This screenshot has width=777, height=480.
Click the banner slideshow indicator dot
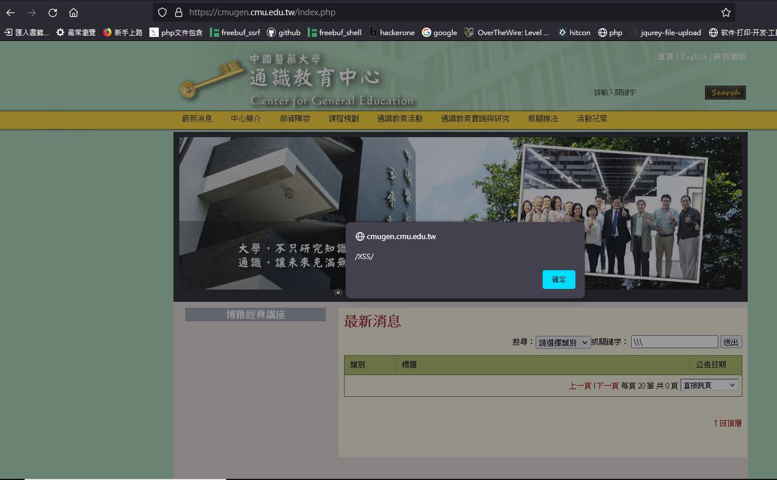pos(338,292)
